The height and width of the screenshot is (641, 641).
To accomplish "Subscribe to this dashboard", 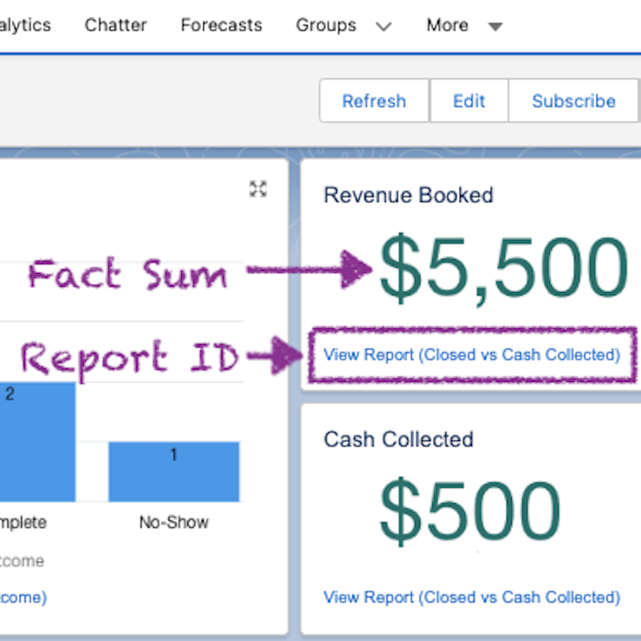I will point(573,101).
